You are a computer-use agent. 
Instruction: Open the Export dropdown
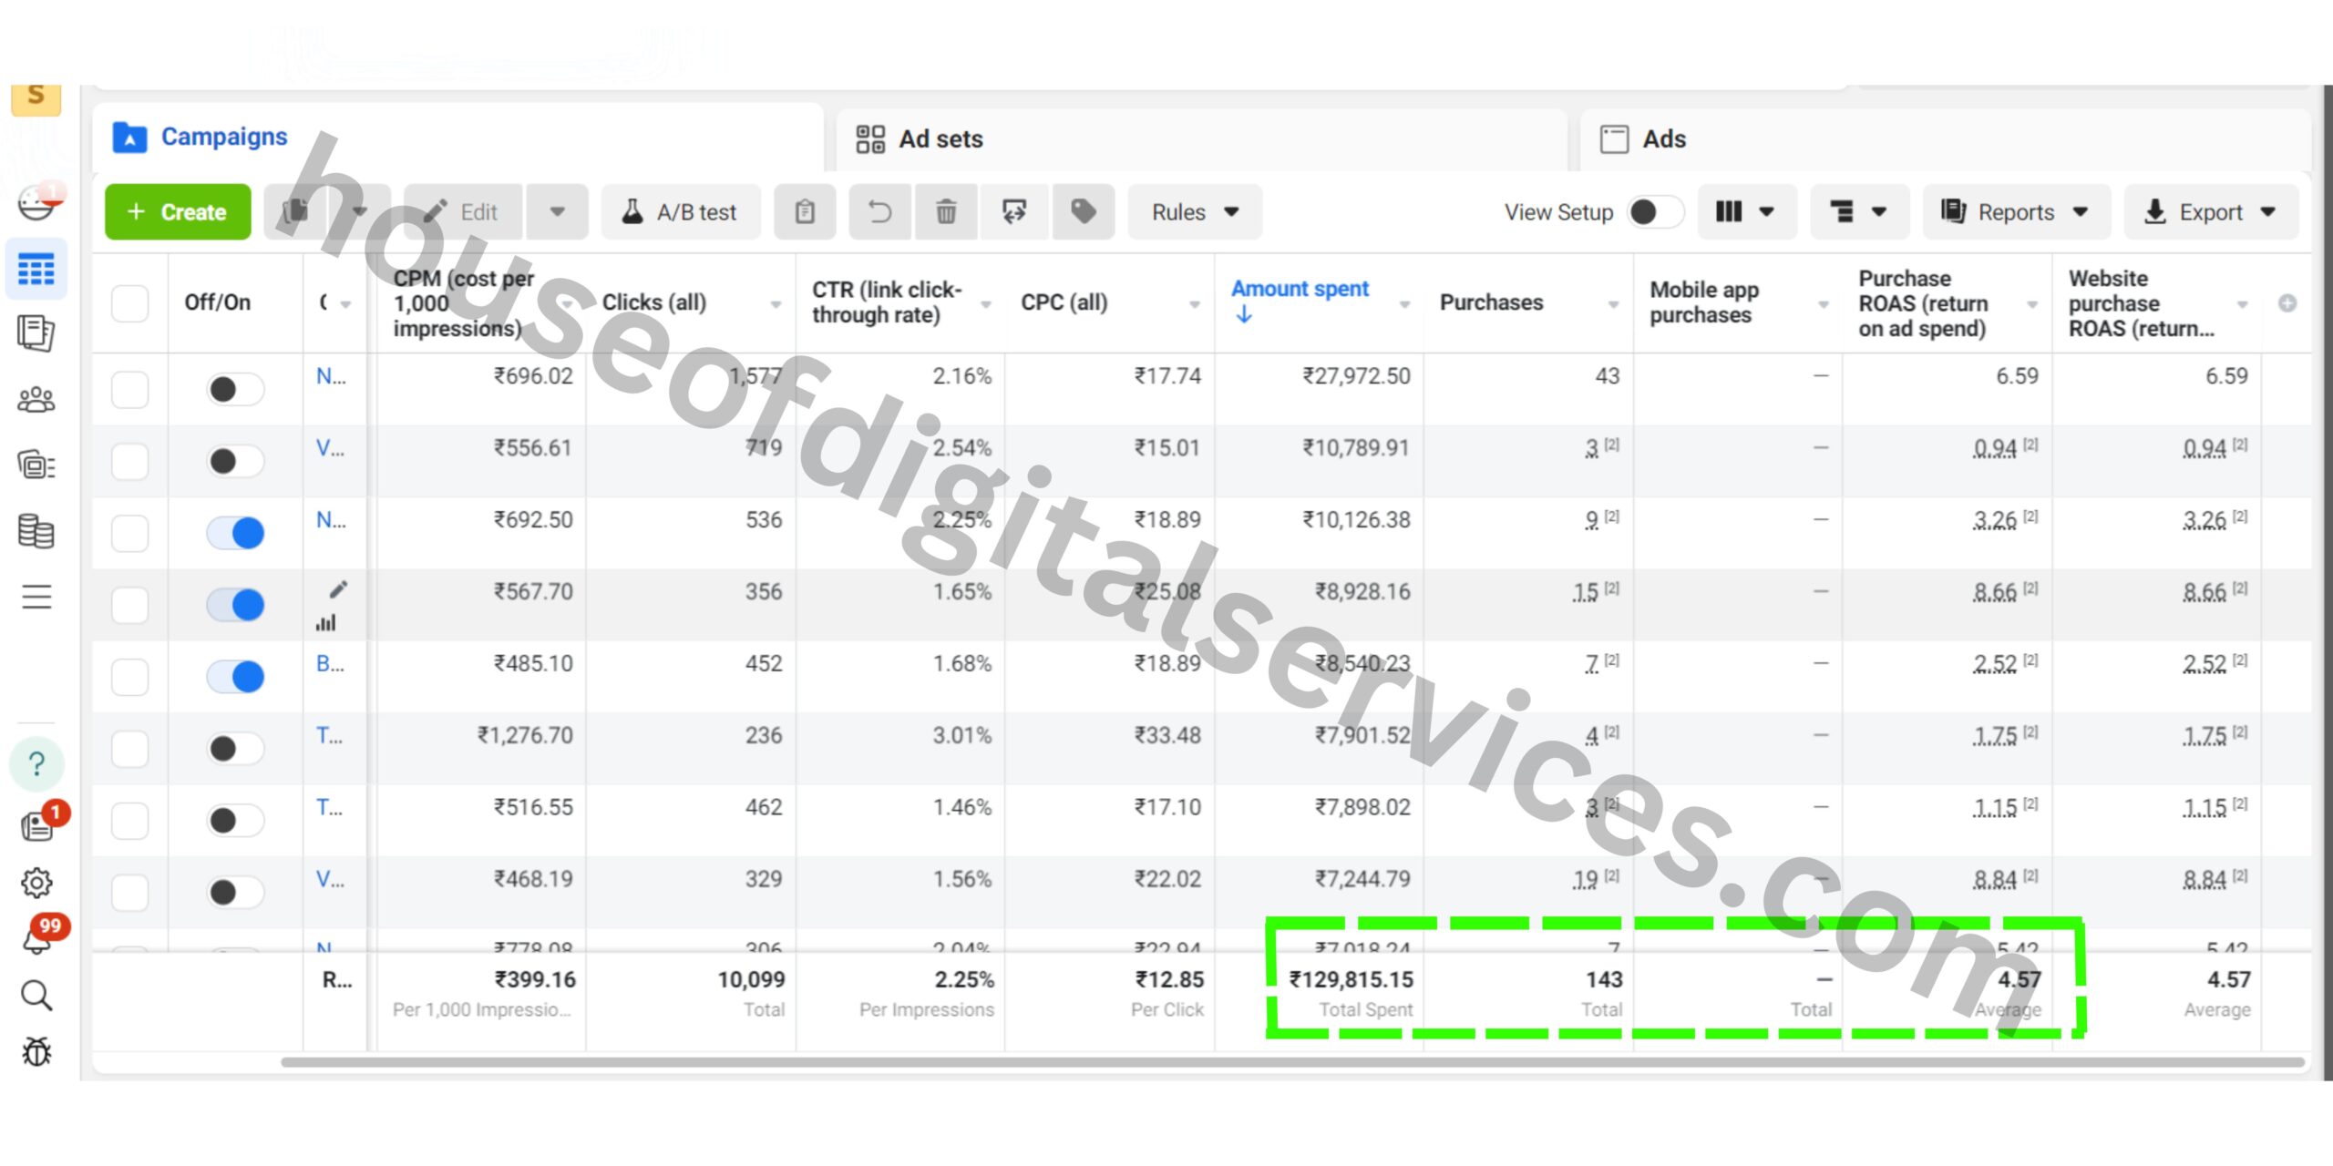point(2211,212)
